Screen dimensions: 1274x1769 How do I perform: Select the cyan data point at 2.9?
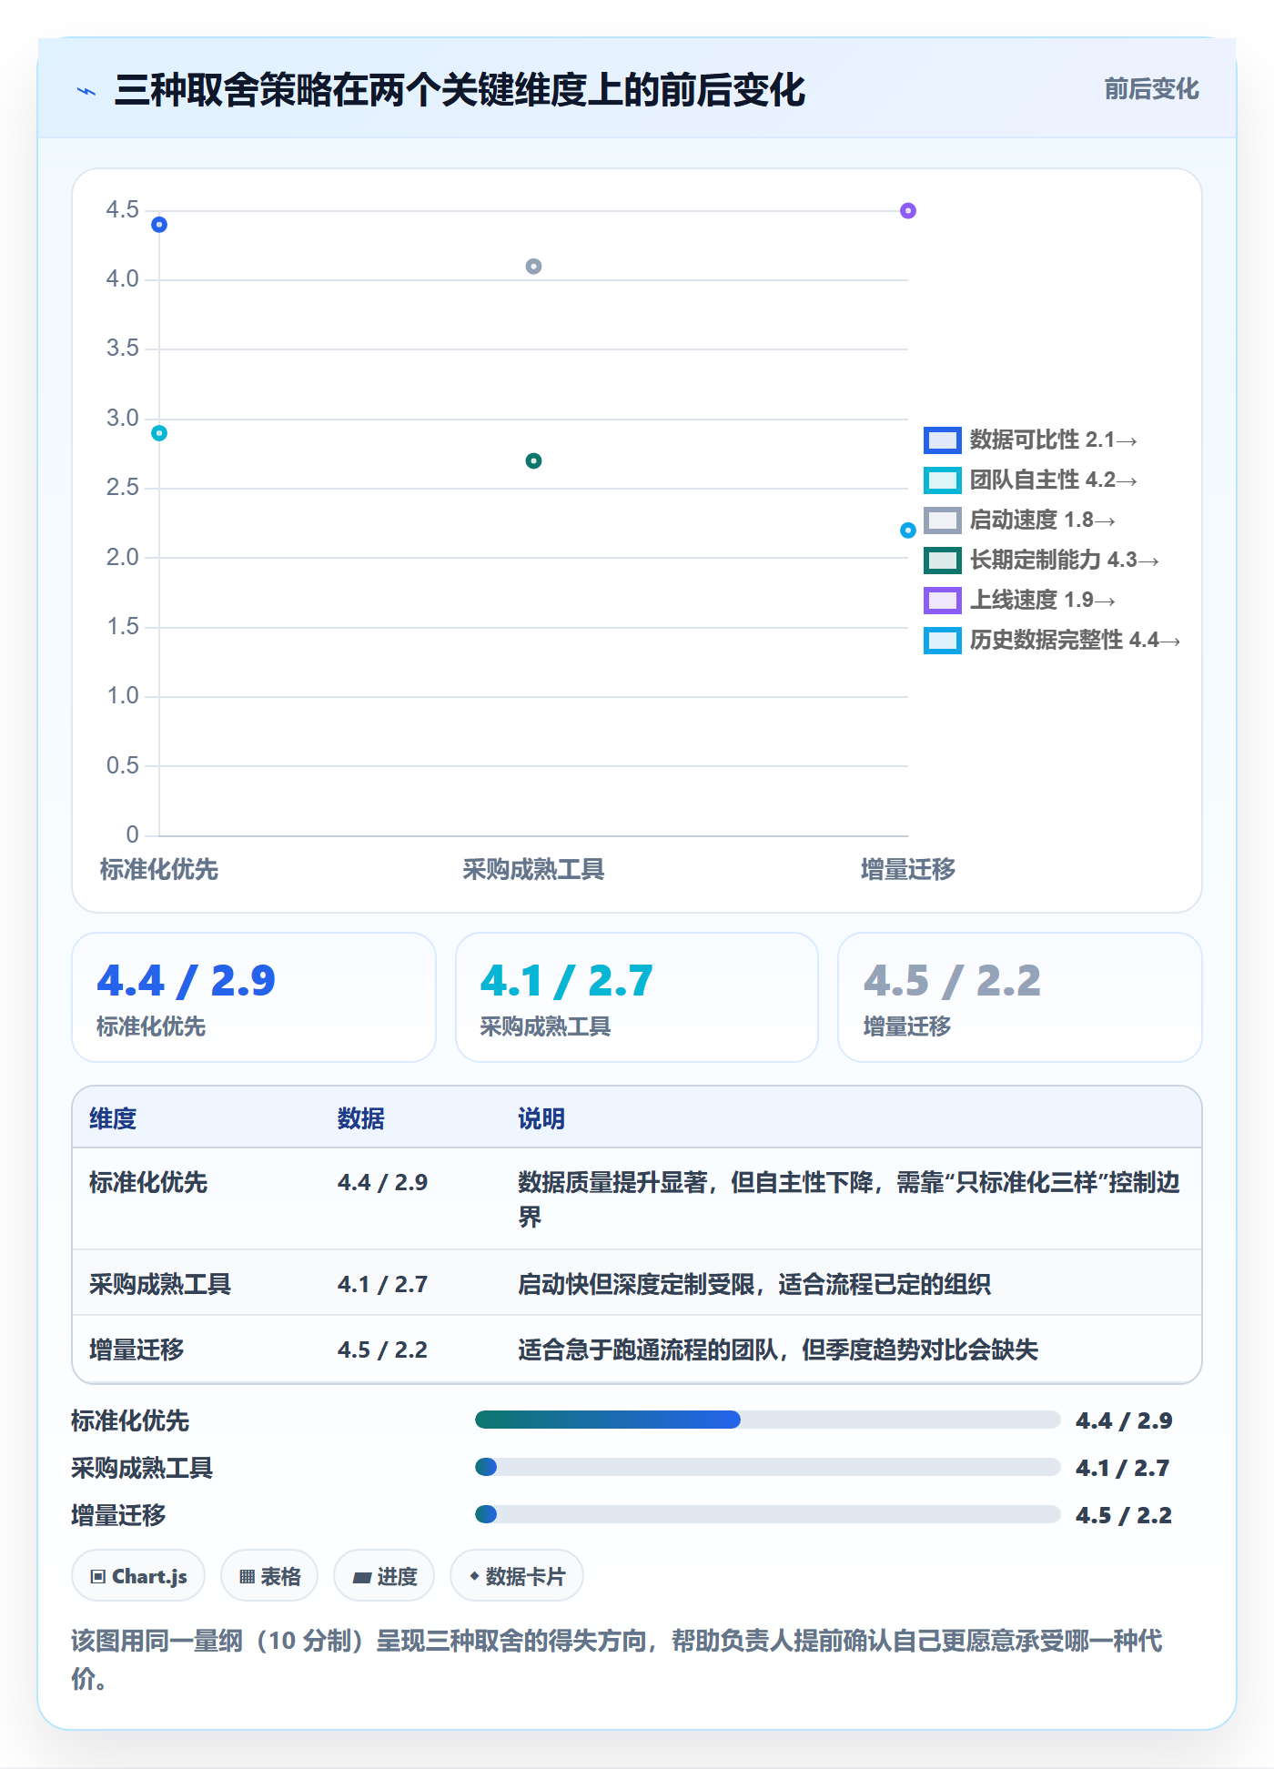pyautogui.click(x=159, y=433)
